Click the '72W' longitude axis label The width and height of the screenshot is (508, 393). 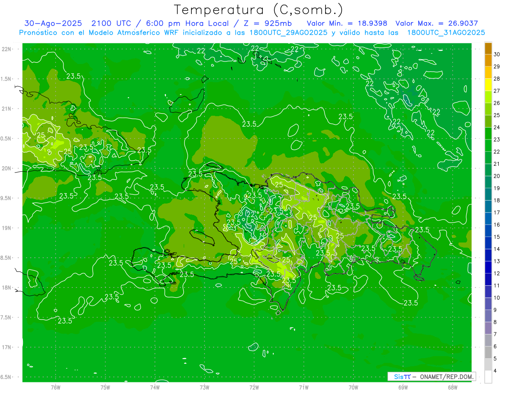[x=254, y=387]
